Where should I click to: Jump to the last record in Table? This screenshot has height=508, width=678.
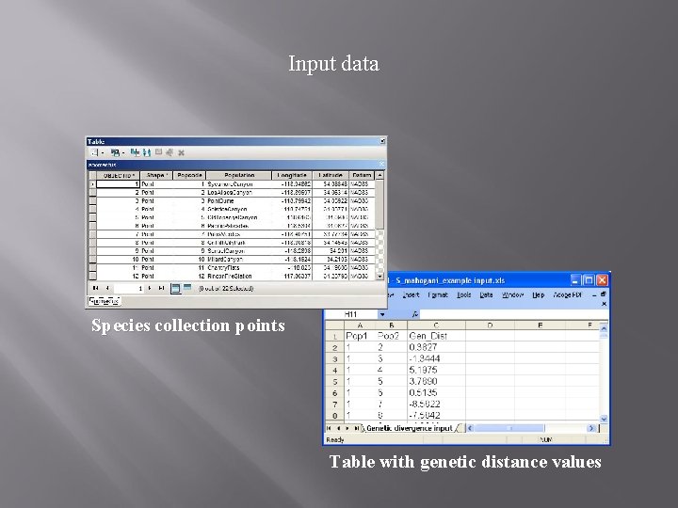(161, 288)
